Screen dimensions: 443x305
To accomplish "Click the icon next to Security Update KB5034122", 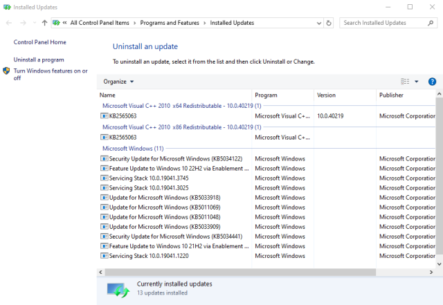I will pos(105,158).
